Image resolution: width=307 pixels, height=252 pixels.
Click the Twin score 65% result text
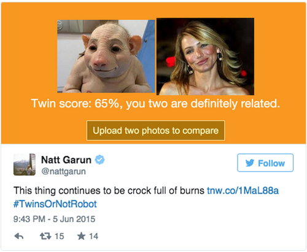pos(155,103)
